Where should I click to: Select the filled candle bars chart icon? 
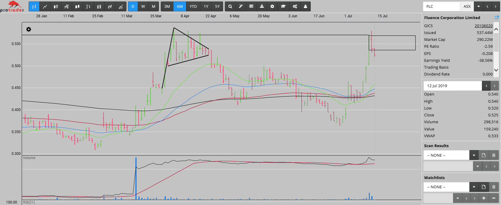click(77, 7)
